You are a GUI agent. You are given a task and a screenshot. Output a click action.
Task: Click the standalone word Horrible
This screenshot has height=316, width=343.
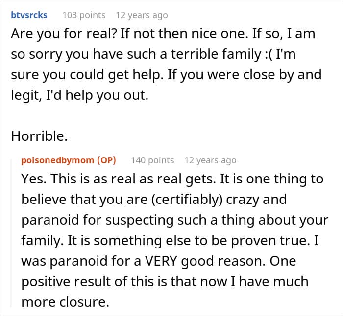pos(38,136)
